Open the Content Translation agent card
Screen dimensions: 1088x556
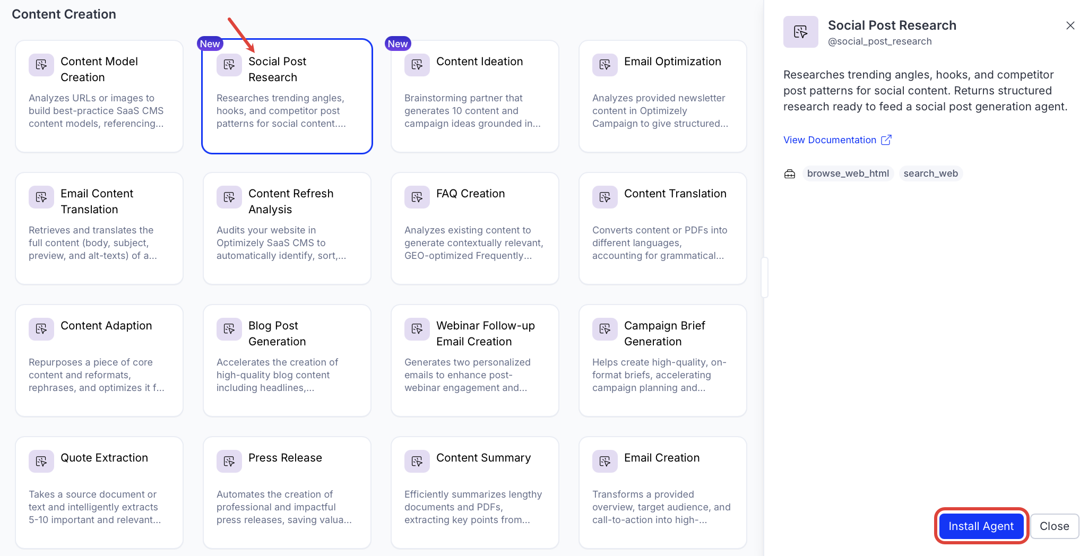click(x=662, y=228)
